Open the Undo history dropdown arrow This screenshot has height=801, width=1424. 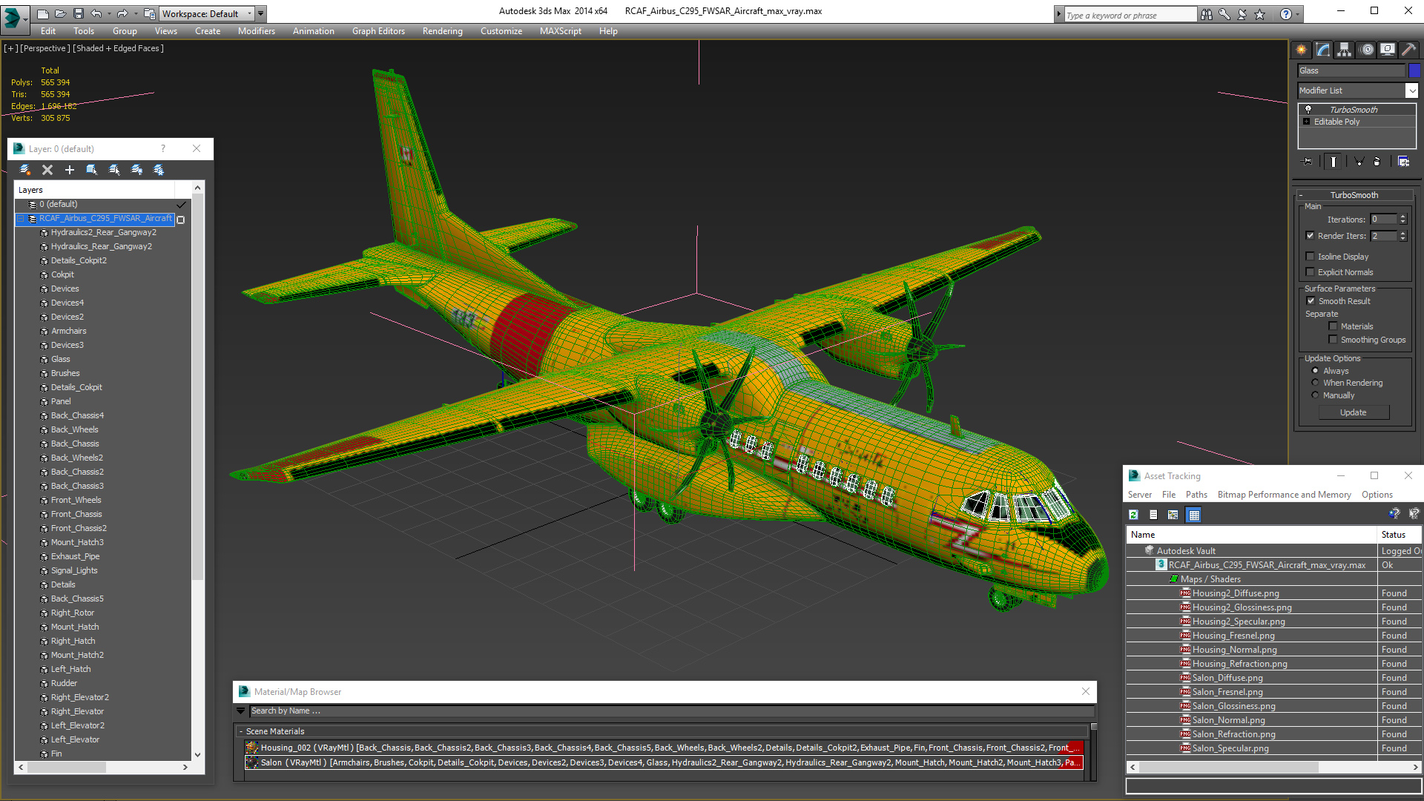point(109,13)
